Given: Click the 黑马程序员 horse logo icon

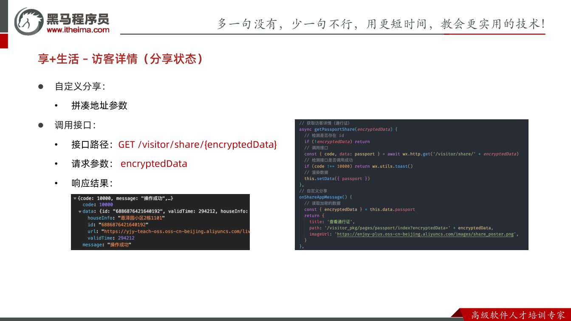Looking at the screenshot, I should click(x=28, y=21).
